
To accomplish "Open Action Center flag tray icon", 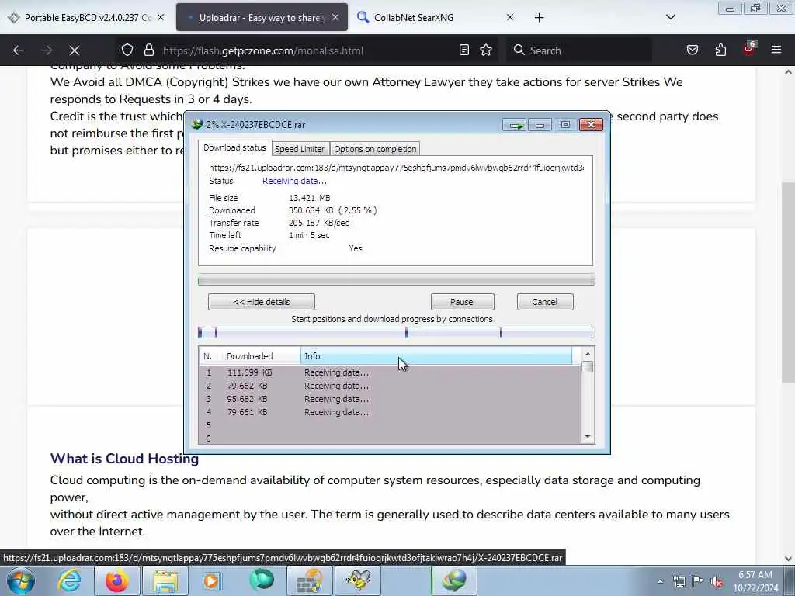I will click(698, 581).
